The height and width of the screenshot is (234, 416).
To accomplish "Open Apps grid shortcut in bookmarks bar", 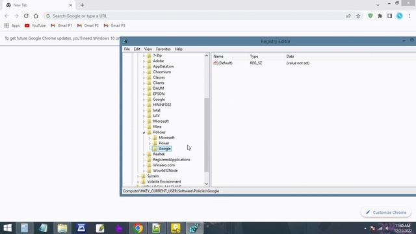I will (x=12, y=25).
